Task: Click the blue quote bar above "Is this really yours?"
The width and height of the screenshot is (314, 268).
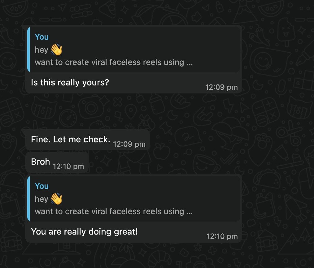Action: [x=28, y=49]
